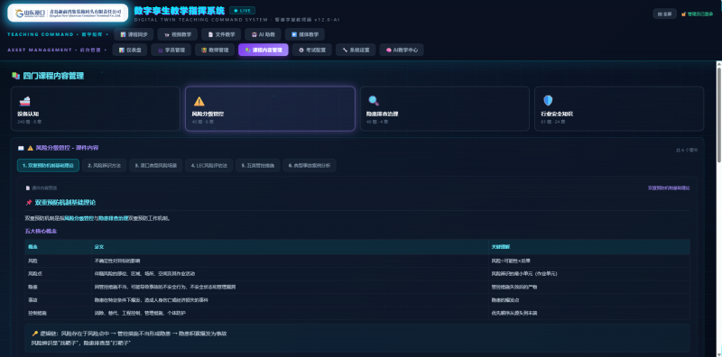The width and height of the screenshot is (722, 357).
Task: Click the 四门课程内容管理 heading icon
Action: (x=15, y=76)
